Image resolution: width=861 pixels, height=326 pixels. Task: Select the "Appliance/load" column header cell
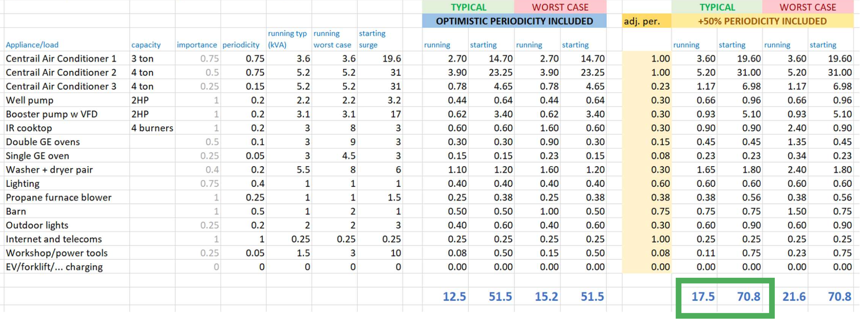pyautogui.click(x=66, y=39)
